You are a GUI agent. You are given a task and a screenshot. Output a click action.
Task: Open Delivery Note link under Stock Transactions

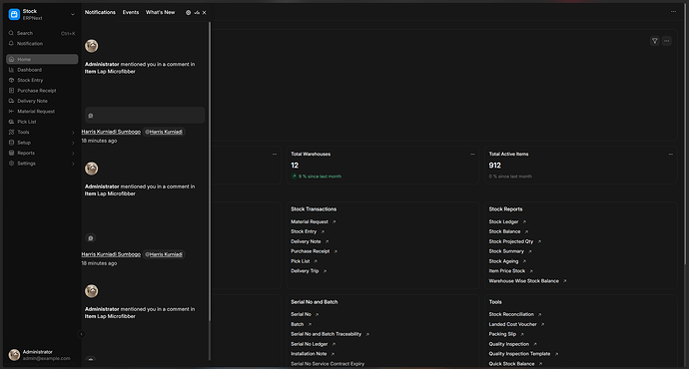306,241
